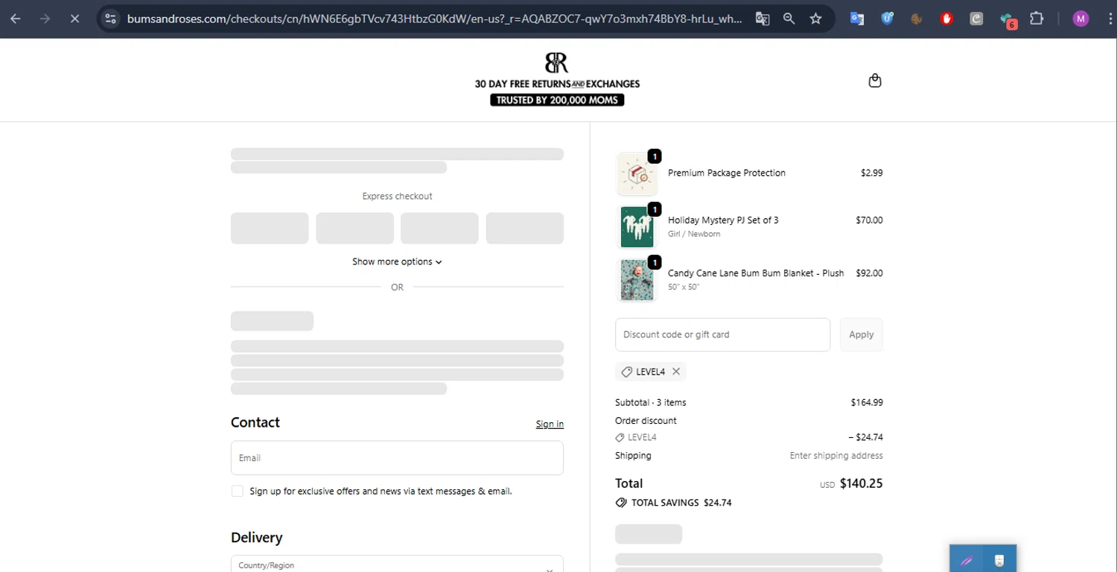Click Candy Cane Lane Bum Bum Blanket name
The image size is (1117, 572).
pos(756,273)
